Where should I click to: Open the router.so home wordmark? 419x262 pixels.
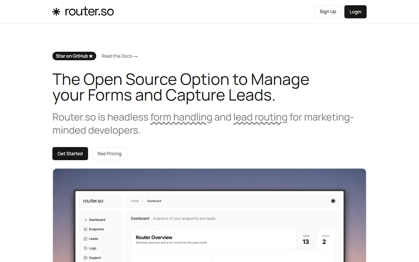pos(89,12)
